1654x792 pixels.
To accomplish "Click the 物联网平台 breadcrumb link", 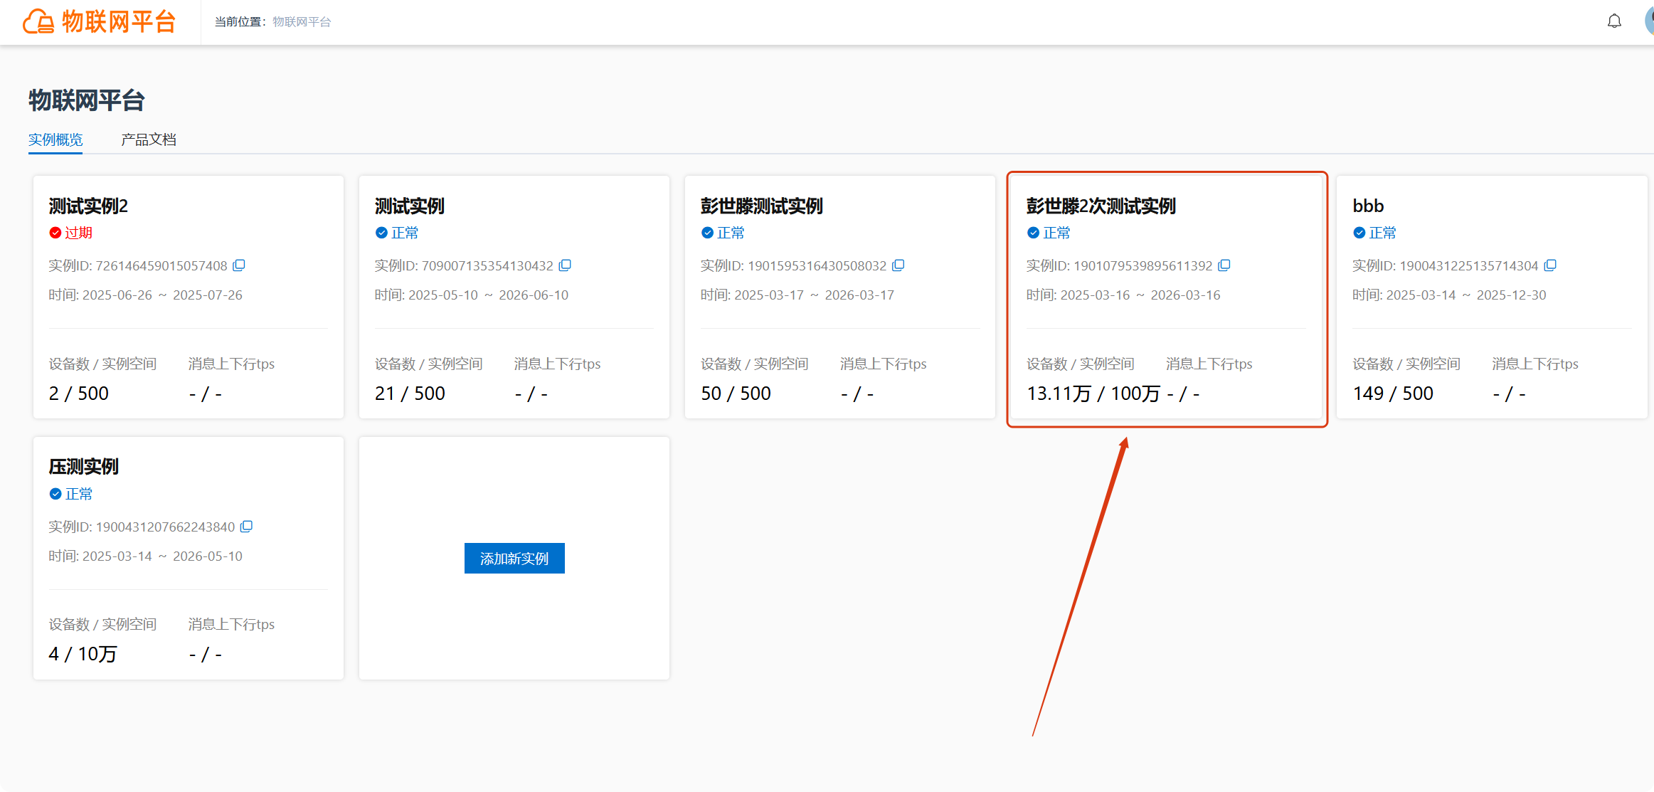I will point(302,22).
